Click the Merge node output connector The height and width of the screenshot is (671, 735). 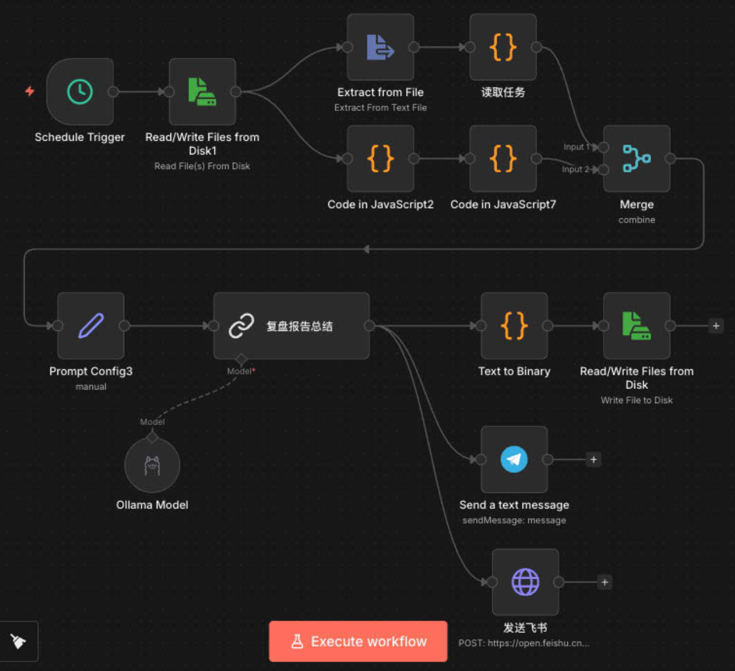[x=670, y=159]
